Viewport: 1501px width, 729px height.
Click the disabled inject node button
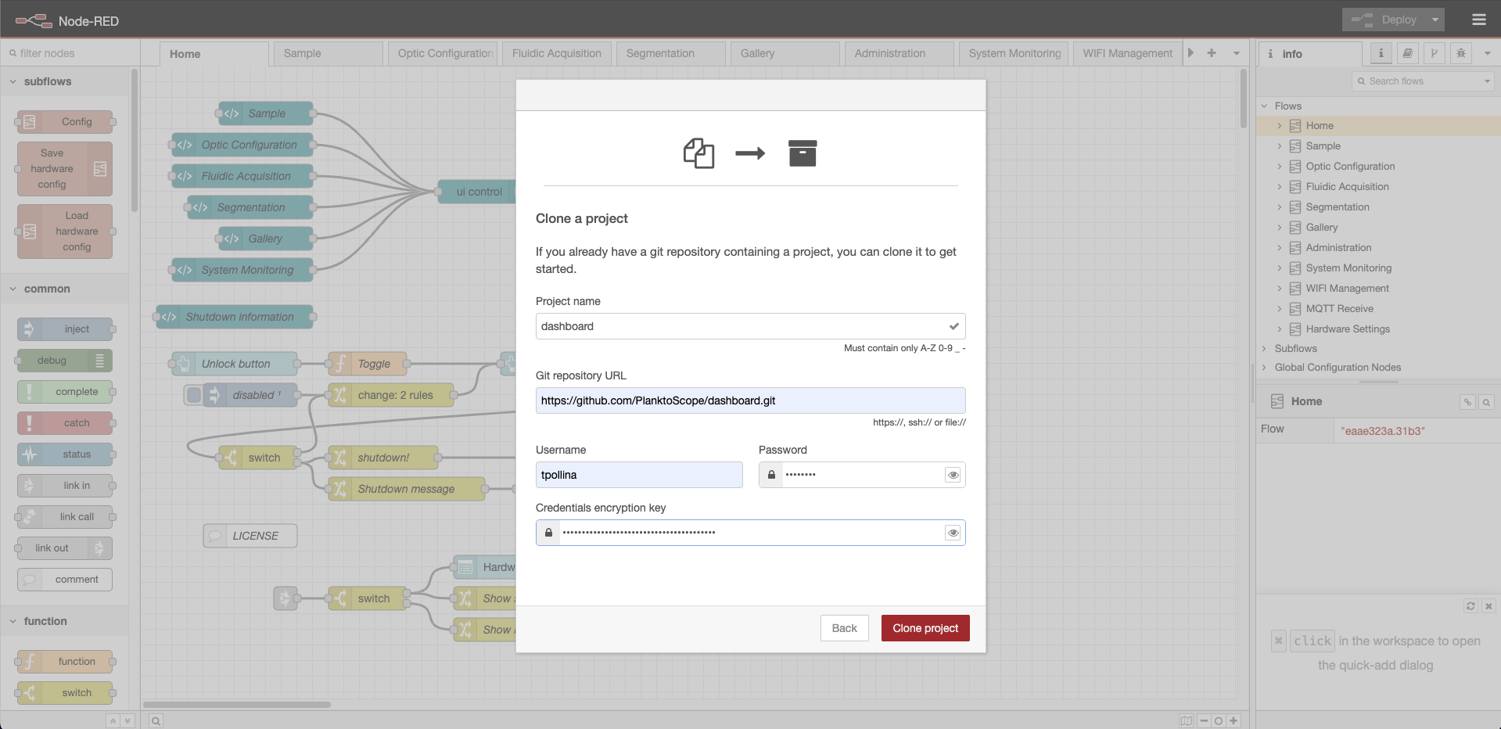point(194,395)
